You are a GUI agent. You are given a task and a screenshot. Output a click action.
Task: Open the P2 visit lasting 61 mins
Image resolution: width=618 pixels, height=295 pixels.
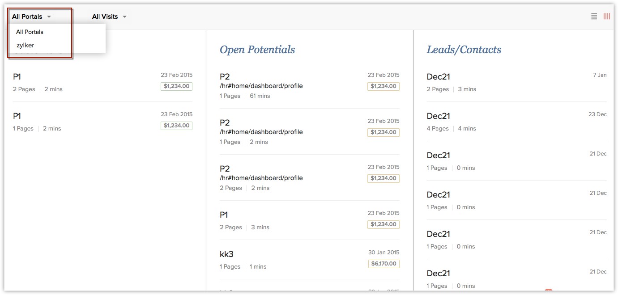click(x=225, y=77)
